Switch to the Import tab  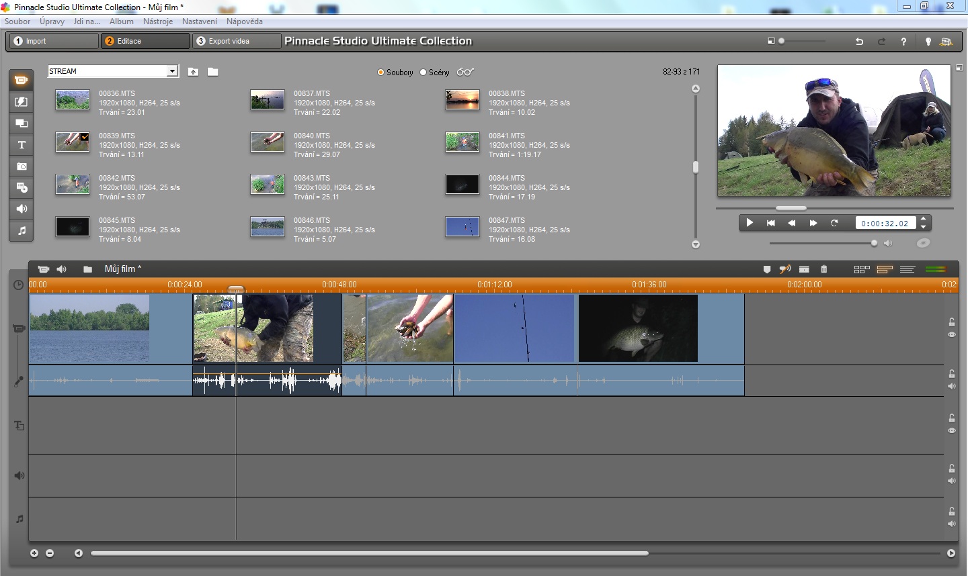[54, 41]
